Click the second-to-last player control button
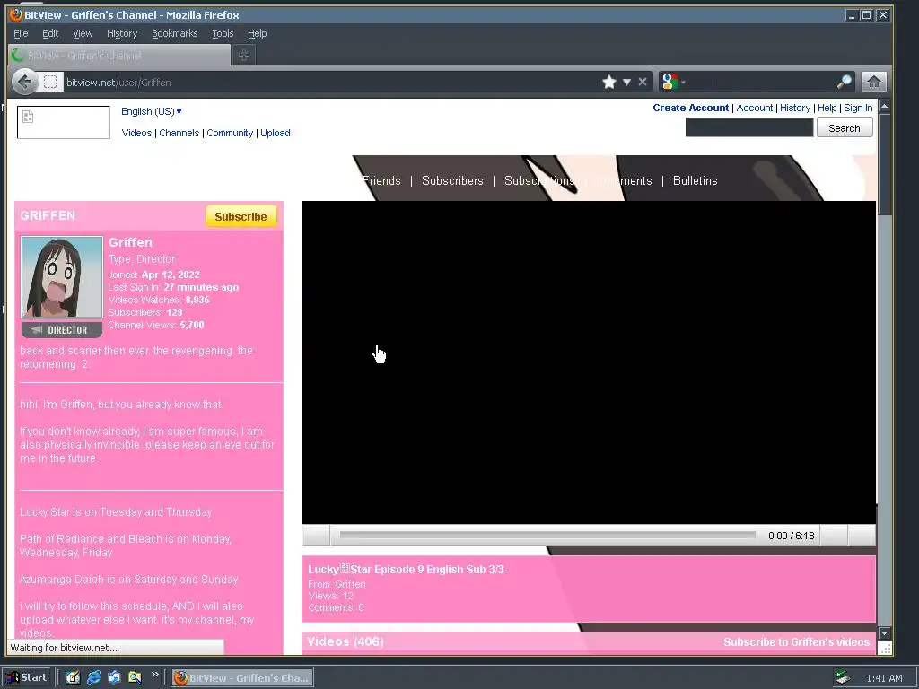The width and height of the screenshot is (919, 689). 834,536
